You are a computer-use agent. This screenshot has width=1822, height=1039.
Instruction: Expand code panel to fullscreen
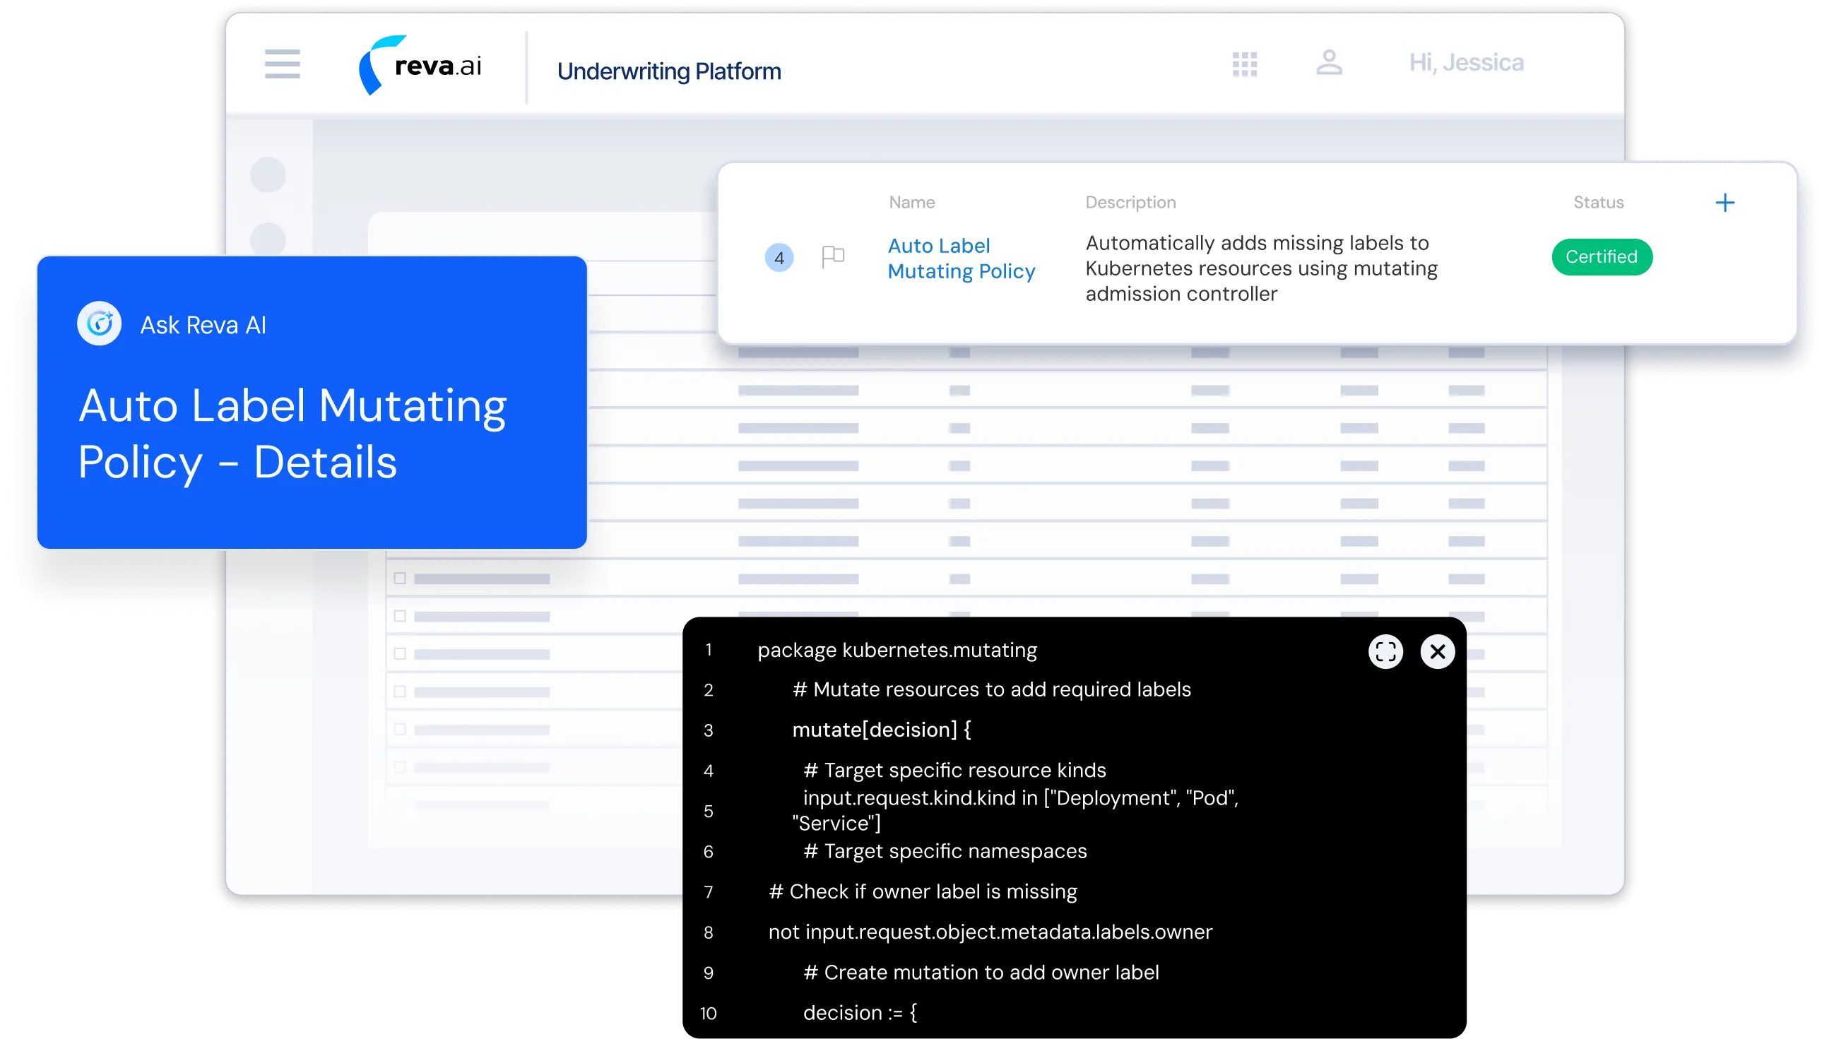pos(1385,651)
